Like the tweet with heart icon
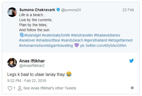The image size is (142, 96). [10, 88]
